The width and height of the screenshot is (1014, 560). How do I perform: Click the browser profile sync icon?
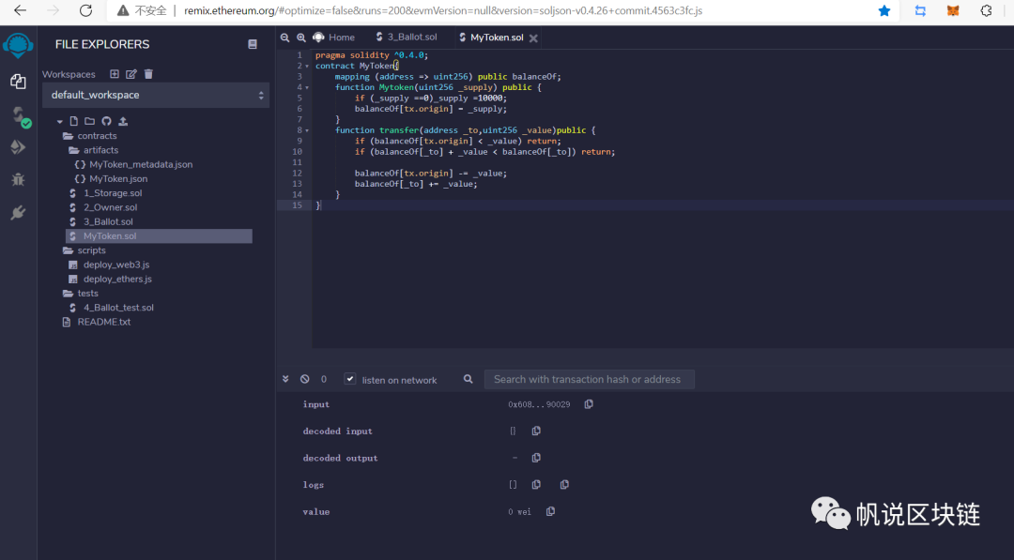coord(920,10)
